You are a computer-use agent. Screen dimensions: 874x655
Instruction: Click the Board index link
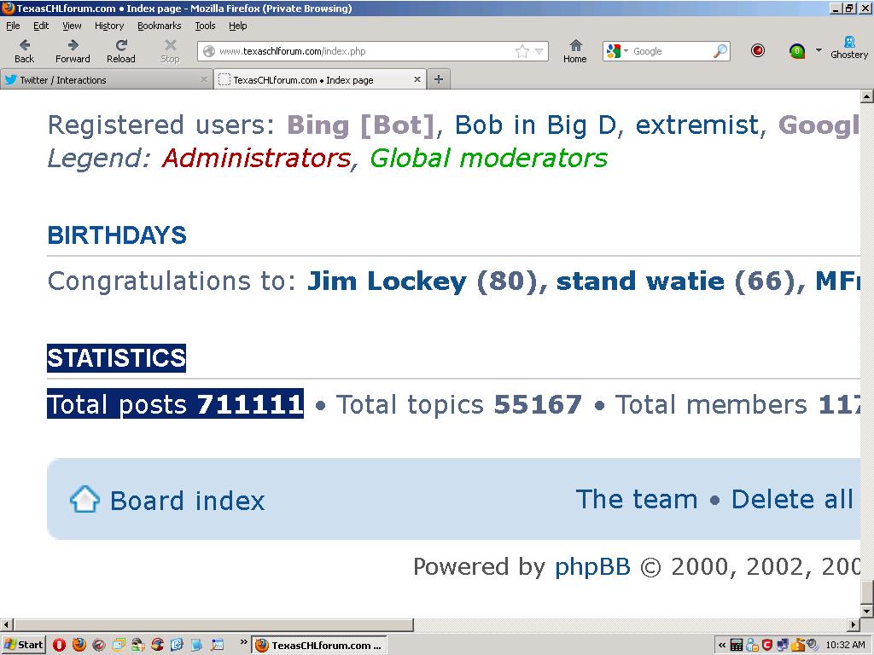tap(187, 501)
